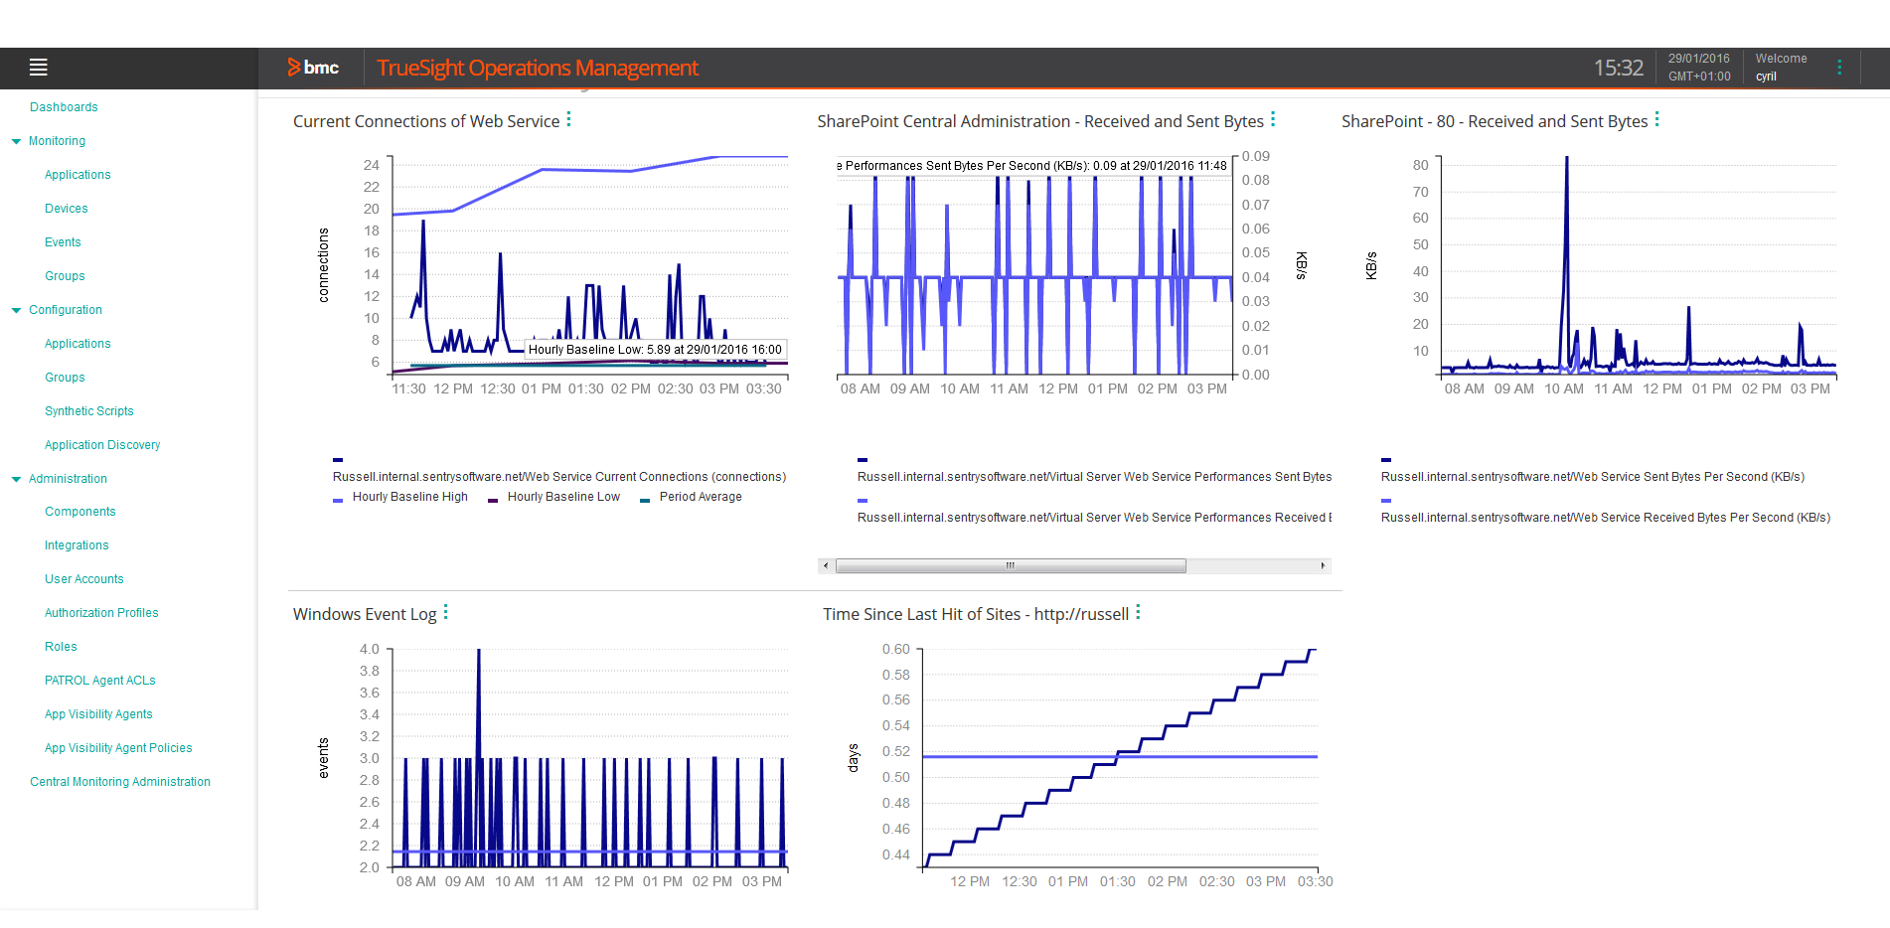The height and width of the screenshot is (928, 1890).
Task: Open Components page
Action: coord(80,512)
